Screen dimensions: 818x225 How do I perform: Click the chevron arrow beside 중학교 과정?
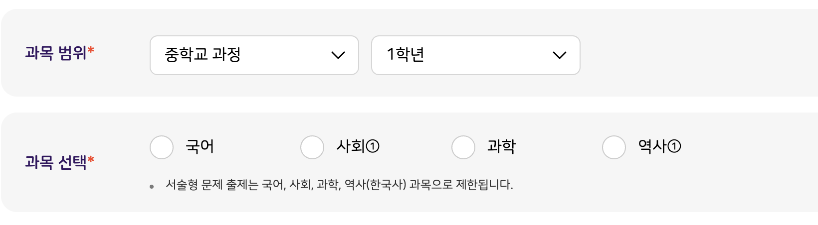(x=338, y=55)
